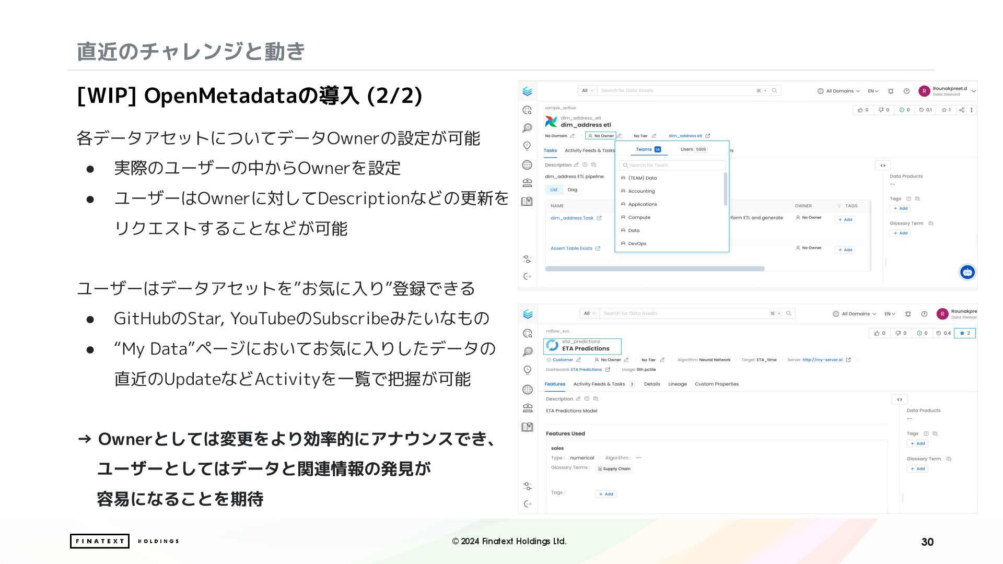
Task: Click help question icon on dim_address etl page
Action: (906, 91)
